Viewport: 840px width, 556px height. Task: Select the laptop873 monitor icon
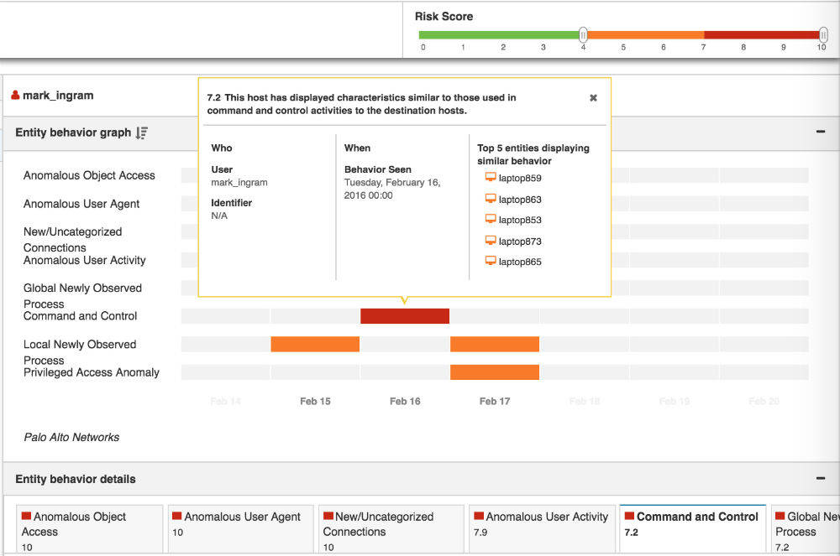tap(491, 241)
